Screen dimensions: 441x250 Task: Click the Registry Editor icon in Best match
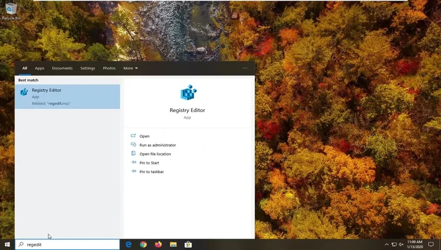click(24, 91)
